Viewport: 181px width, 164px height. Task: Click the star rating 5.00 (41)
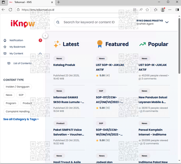pos(103,75)
